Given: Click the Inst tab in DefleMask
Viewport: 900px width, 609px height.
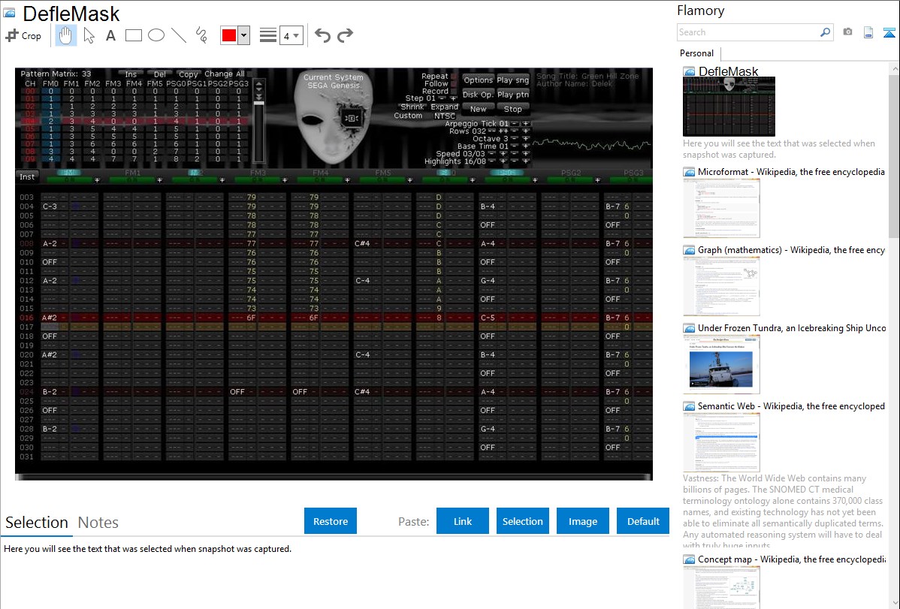Looking at the screenshot, I should coord(28,176).
